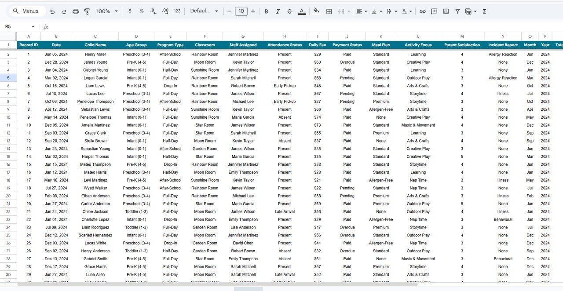Insert a comment on the selected cell
The image size is (563, 291).
pos(434,11)
